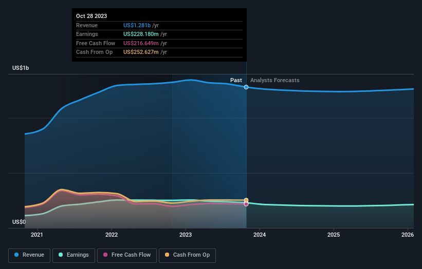Image resolution: width=422 pixels, height=269 pixels.
Task: Click the US$1.281b revenue value
Action: coord(137,25)
